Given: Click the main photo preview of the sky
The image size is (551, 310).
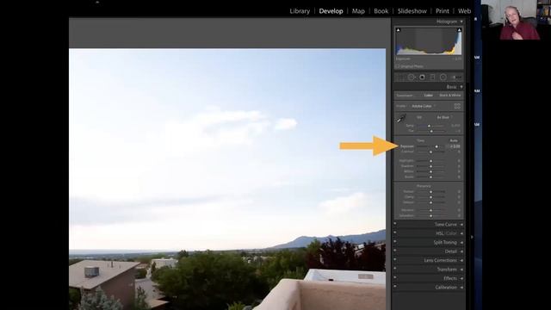Looking at the screenshot, I should click(227, 179).
